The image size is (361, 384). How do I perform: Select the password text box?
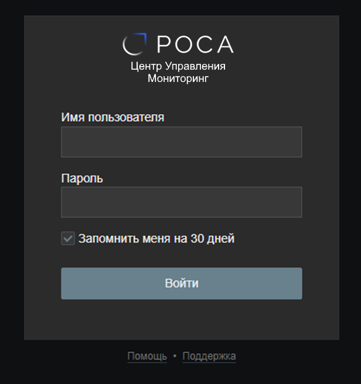tap(181, 202)
